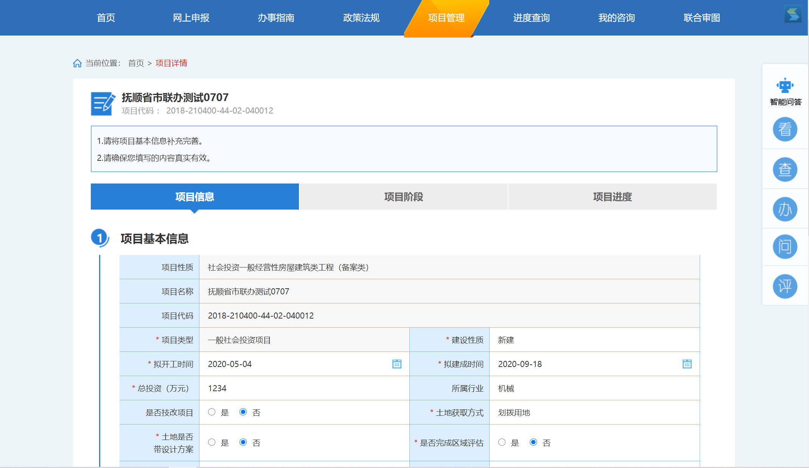Click notice text 1.请将项目基本信息补充完善
809x468 pixels.
point(151,141)
